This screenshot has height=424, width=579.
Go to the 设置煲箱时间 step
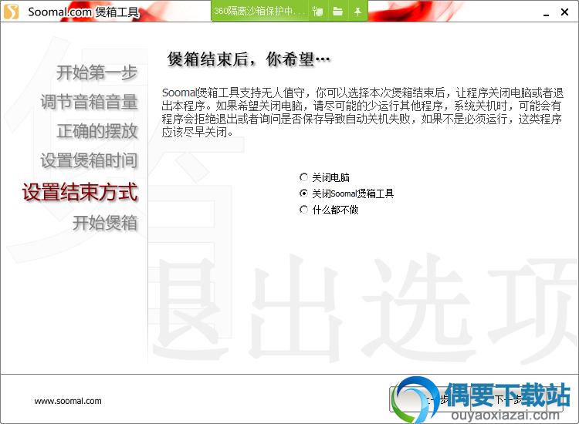click(89, 161)
